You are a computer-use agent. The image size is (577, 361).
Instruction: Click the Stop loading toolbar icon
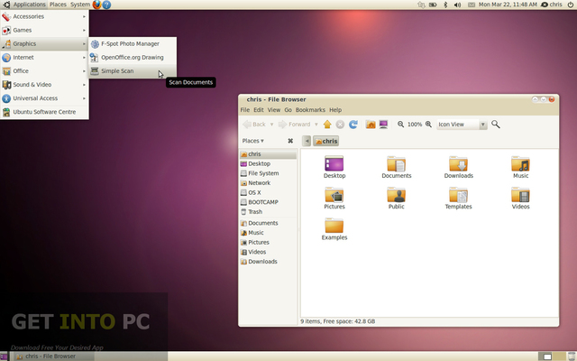(x=340, y=125)
